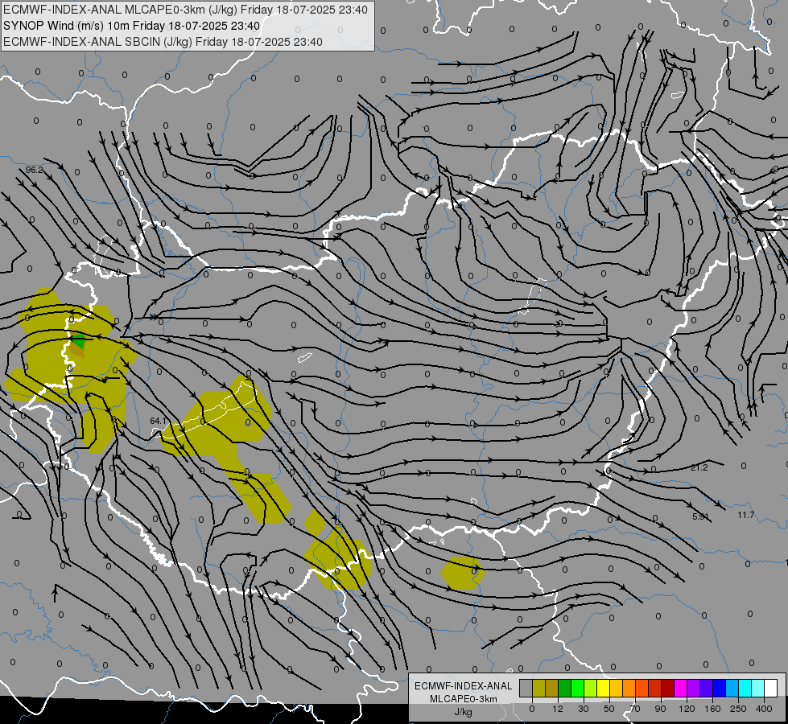This screenshot has width=788, height=724.
Task: Click the legend tick value '160'
Action: click(x=712, y=709)
